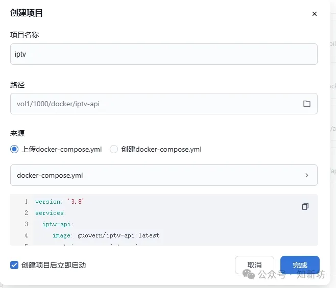Click the 来源 section label
The width and height of the screenshot is (336, 288).
click(x=17, y=133)
